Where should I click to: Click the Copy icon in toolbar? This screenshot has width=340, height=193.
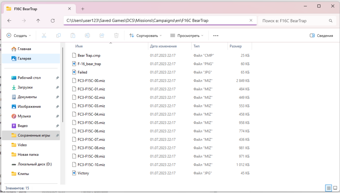[x=58, y=36]
